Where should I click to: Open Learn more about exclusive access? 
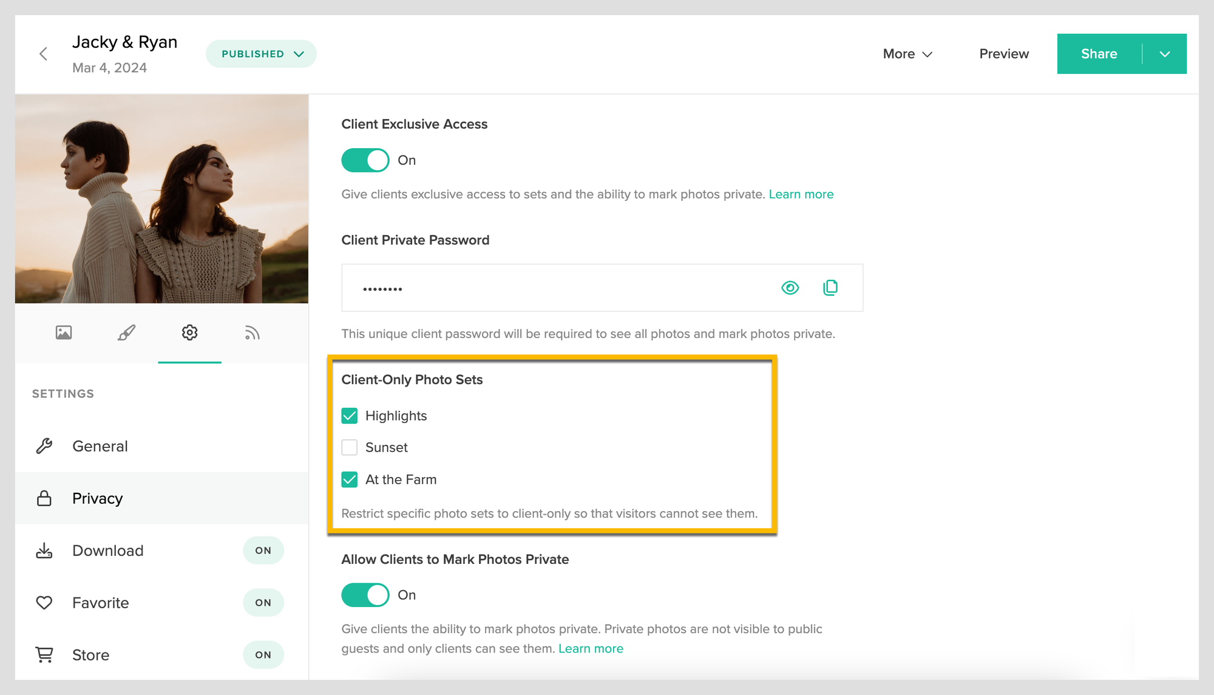point(801,194)
